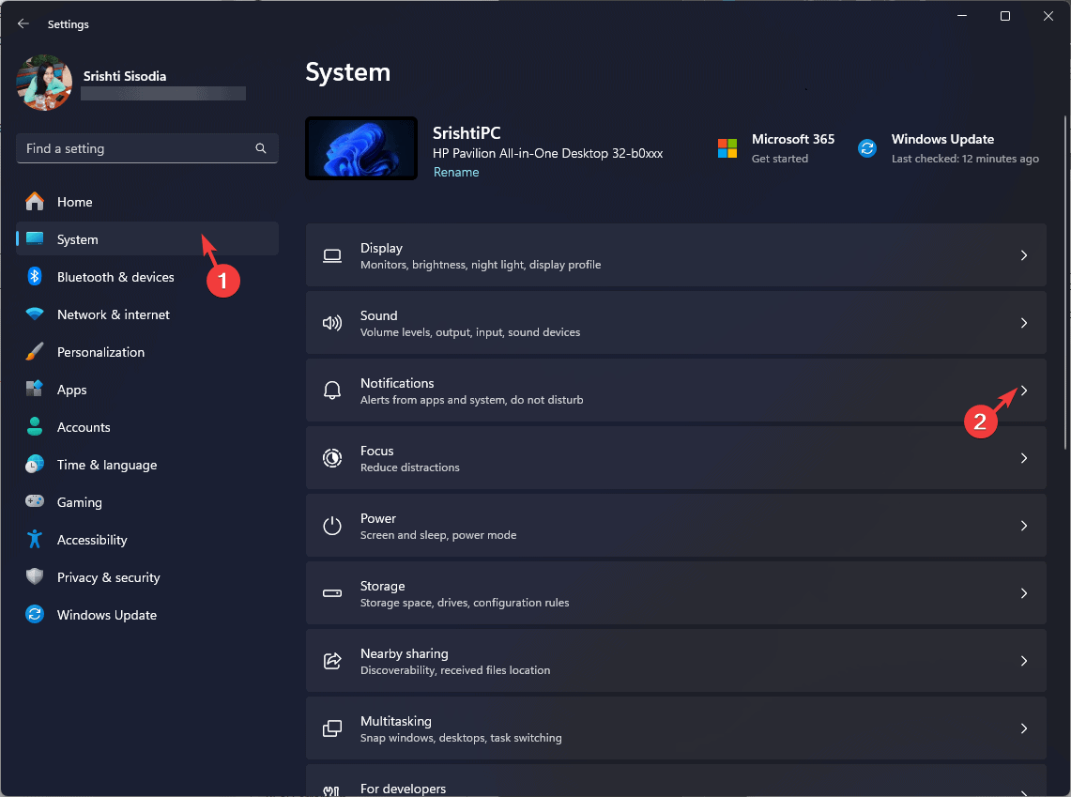Click the Accessibility label in sidebar
Viewport: 1071px width, 797px height.
pos(92,540)
